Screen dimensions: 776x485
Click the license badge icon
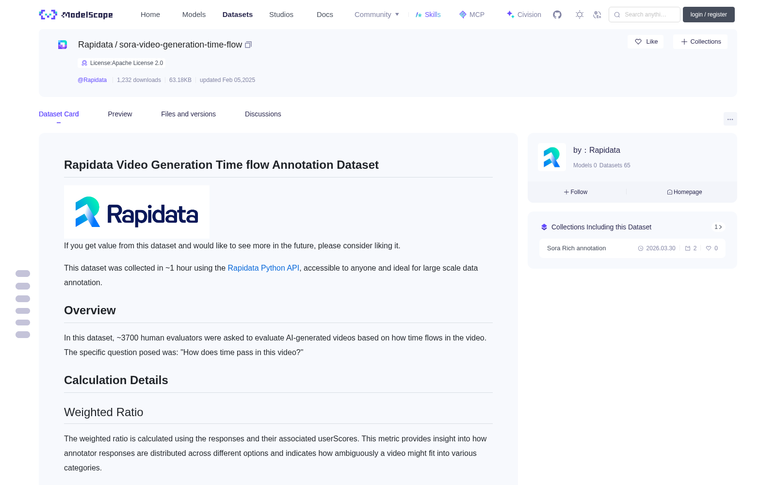(84, 63)
